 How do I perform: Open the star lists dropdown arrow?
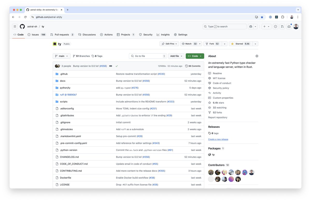(x=255, y=44)
